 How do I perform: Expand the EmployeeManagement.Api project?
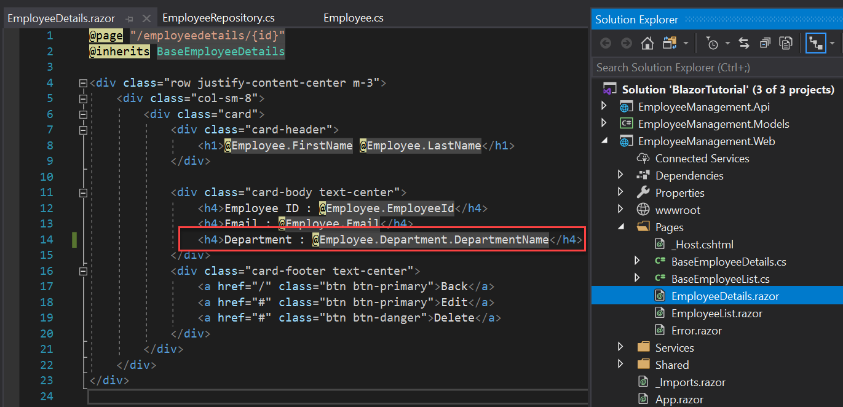[x=604, y=105]
